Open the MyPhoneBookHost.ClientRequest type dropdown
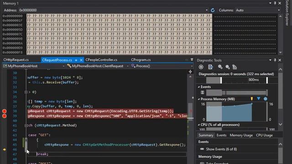The width and height of the screenshot is (292, 164). 127,66
